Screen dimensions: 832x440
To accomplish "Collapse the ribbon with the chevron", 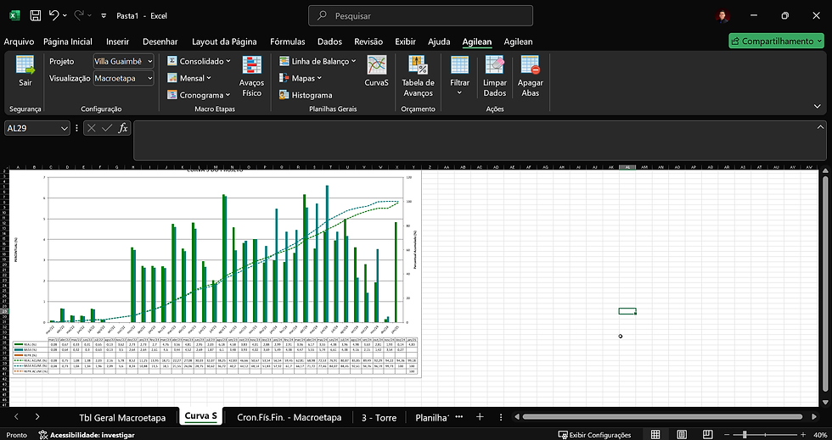I will [x=817, y=106].
